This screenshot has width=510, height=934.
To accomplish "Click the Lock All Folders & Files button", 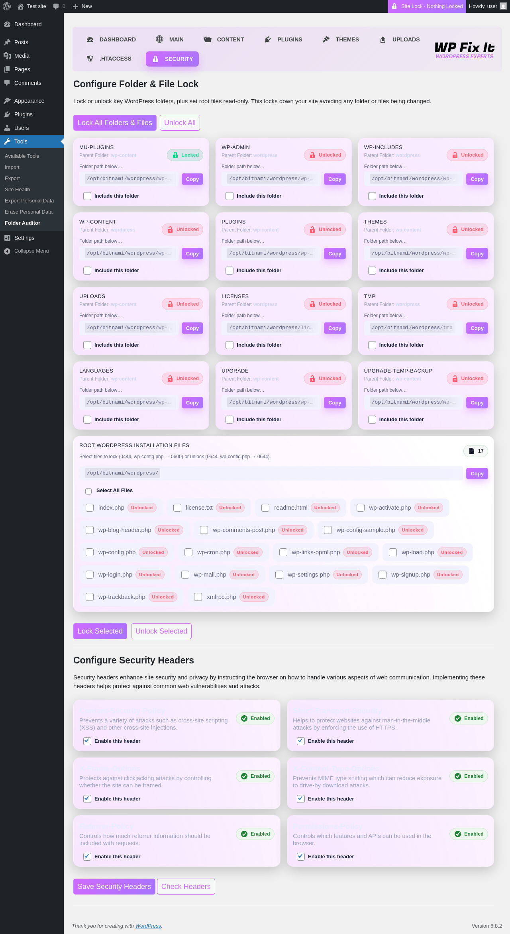I will [x=115, y=123].
